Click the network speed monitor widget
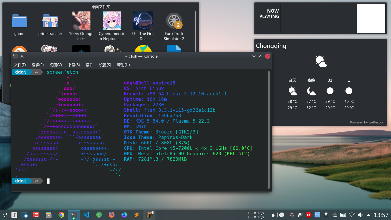The height and width of the screenshot is (220, 391). [x=256, y=215]
